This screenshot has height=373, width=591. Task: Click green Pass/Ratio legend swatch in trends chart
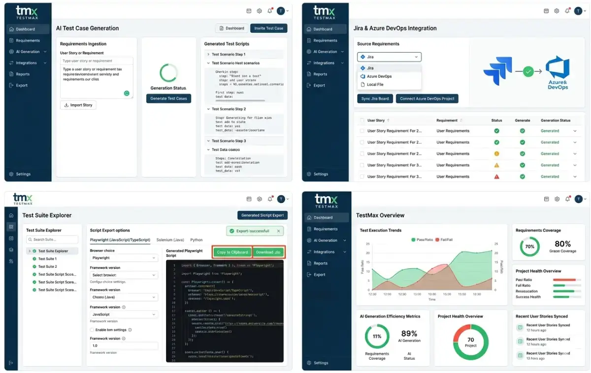(414, 240)
